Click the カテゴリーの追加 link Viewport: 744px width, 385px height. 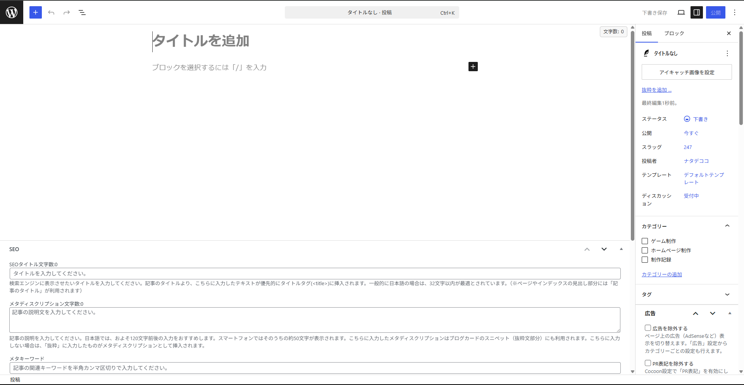(x=661, y=274)
